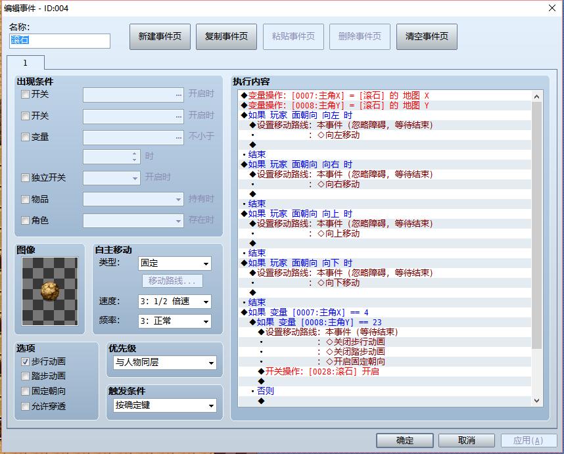
Task: Check the 固定朝向 option
Action: (x=25, y=391)
